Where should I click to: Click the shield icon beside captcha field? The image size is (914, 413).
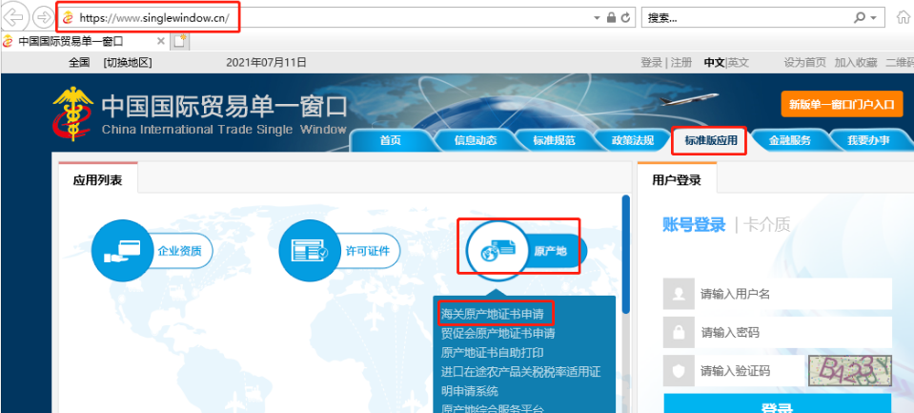tap(679, 371)
